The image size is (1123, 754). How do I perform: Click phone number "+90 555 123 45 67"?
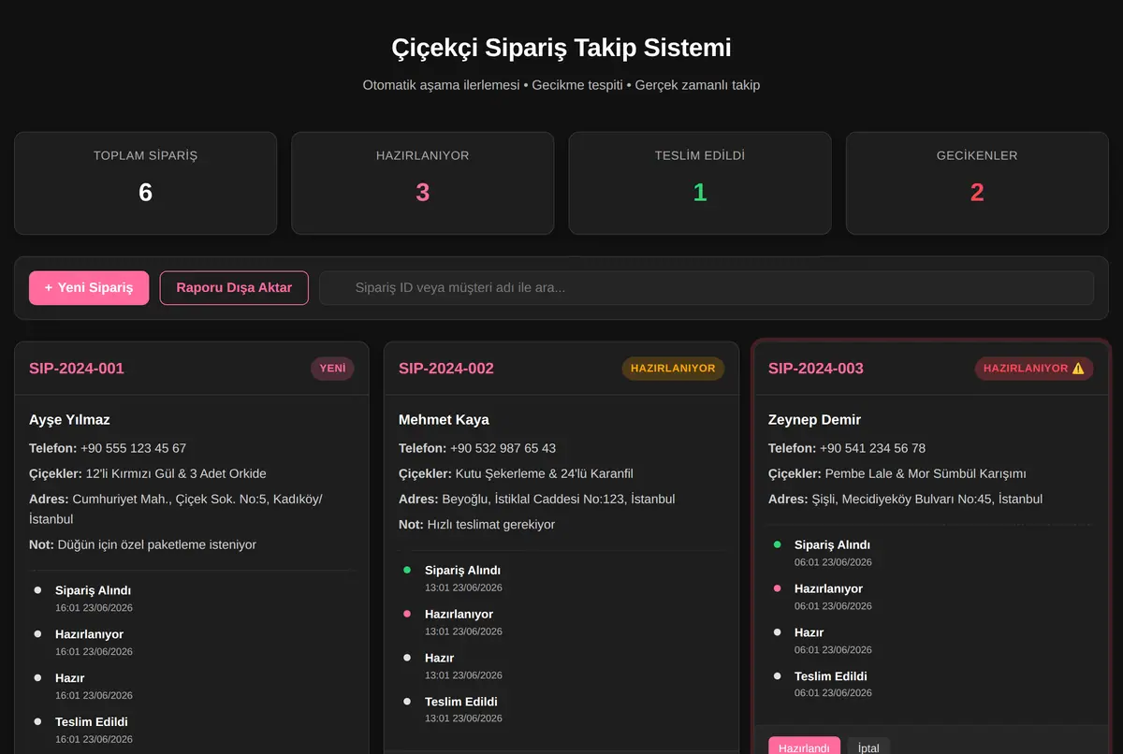133,448
